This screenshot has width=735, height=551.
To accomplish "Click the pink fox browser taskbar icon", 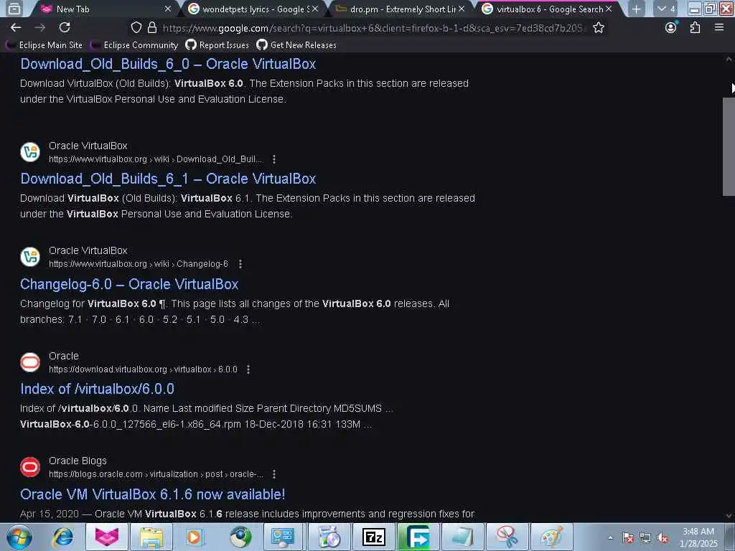I will click(106, 537).
